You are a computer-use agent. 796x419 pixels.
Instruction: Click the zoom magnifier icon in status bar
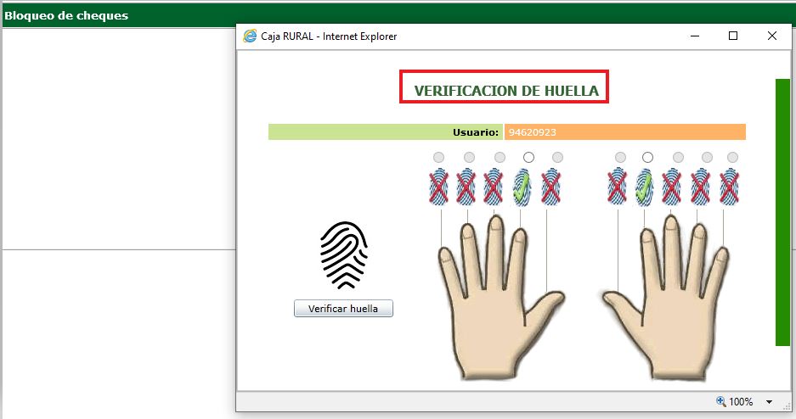[721, 402]
